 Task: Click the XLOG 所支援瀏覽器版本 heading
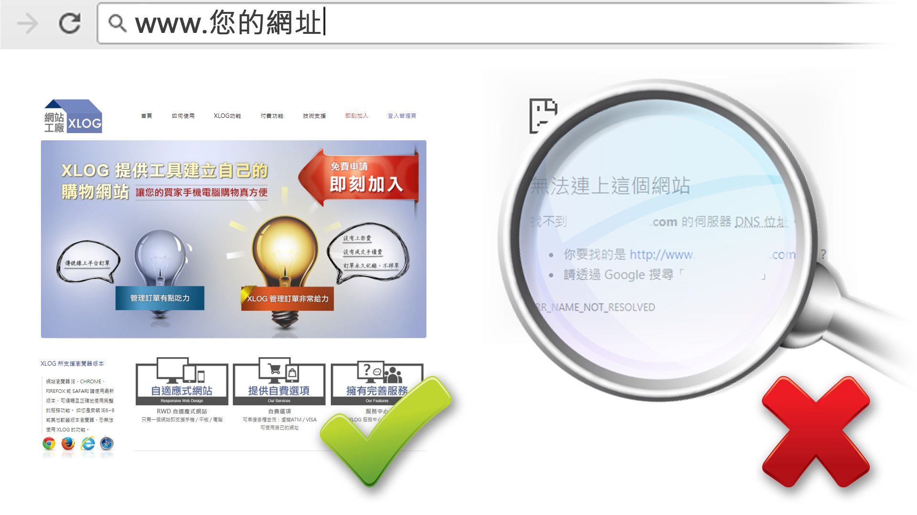[x=72, y=363]
